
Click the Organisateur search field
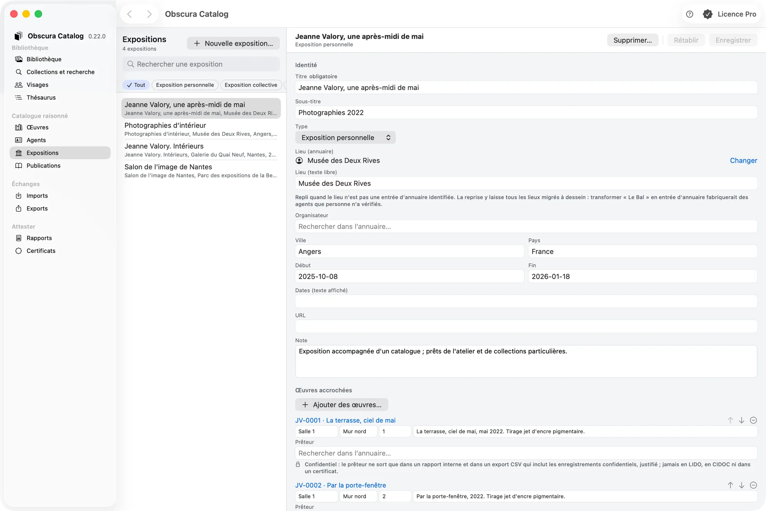[526, 226]
